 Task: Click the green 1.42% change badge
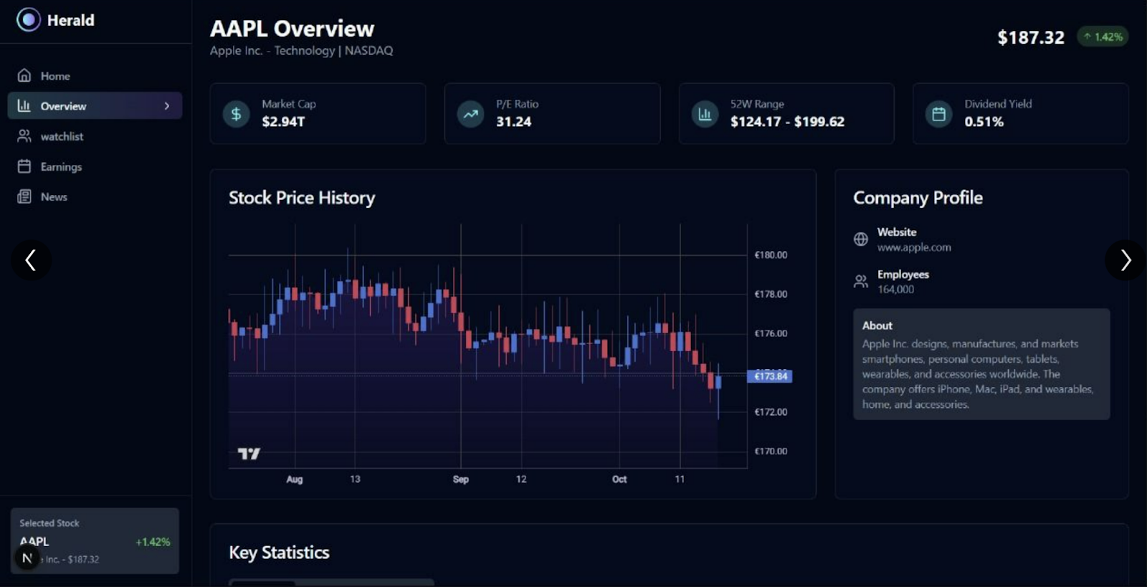click(1103, 37)
